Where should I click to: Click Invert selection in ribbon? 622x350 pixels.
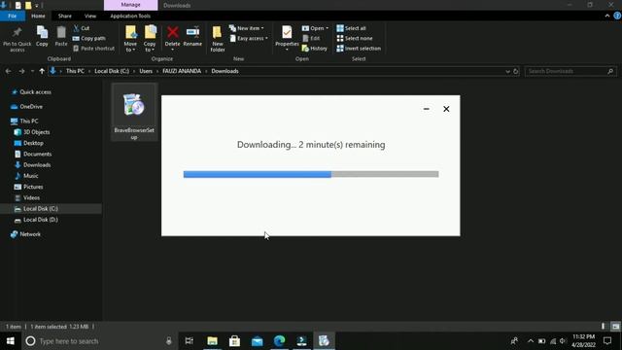click(x=359, y=49)
